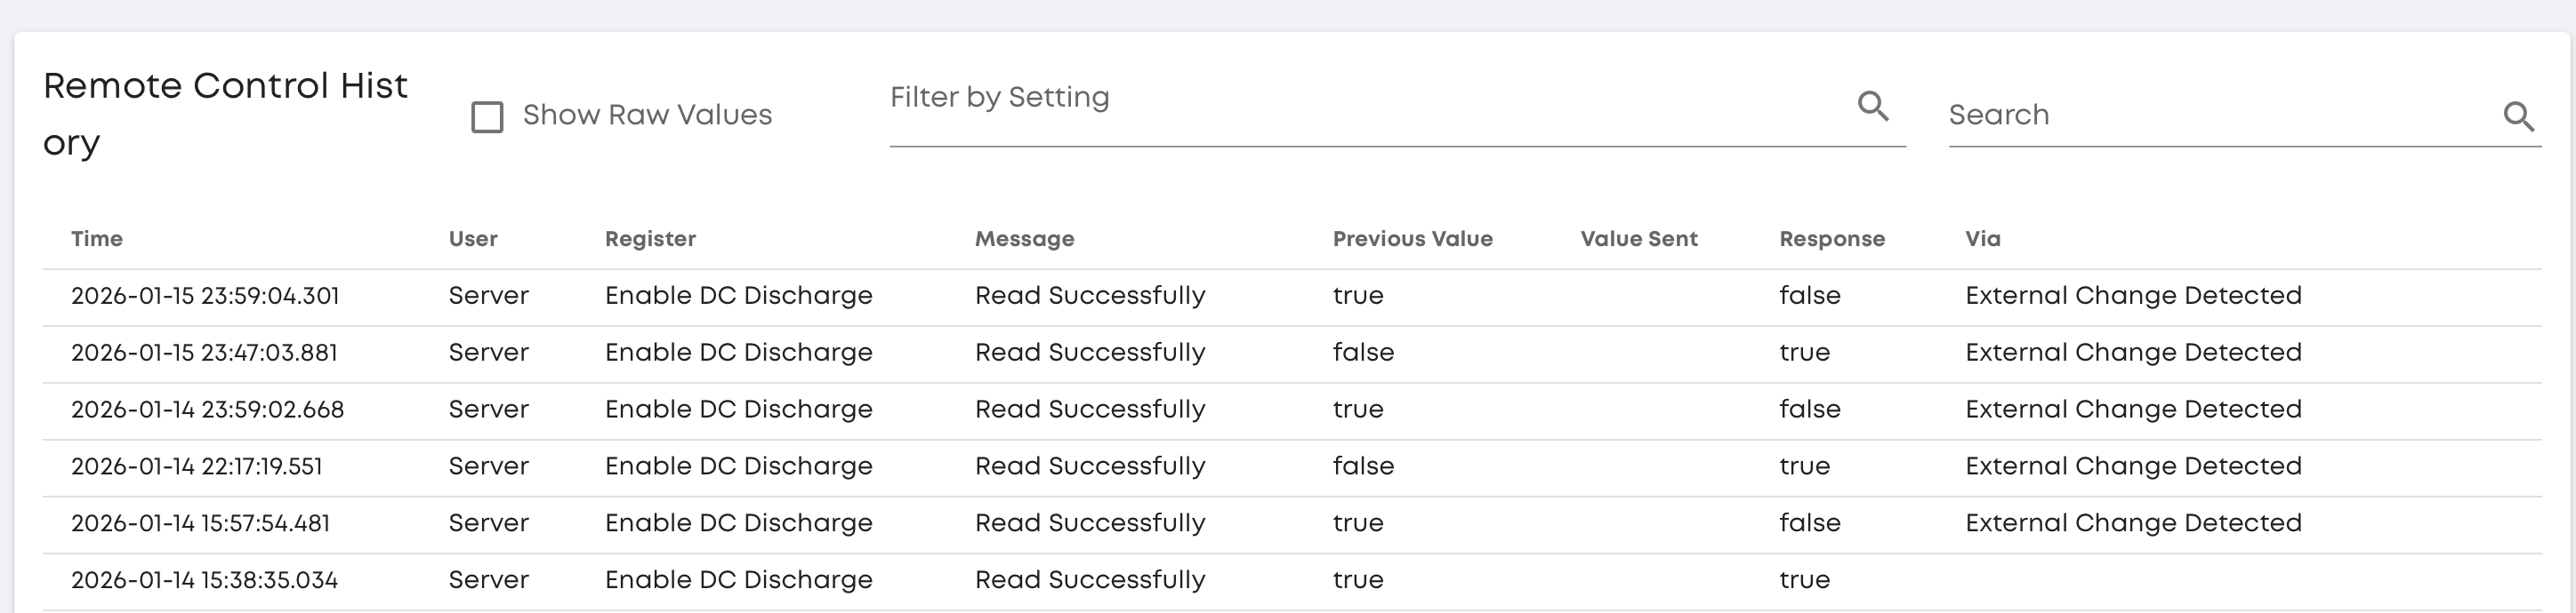Click the Search field magnifier icon
Viewport: 2576px width, 613px height.
[x=2519, y=116]
